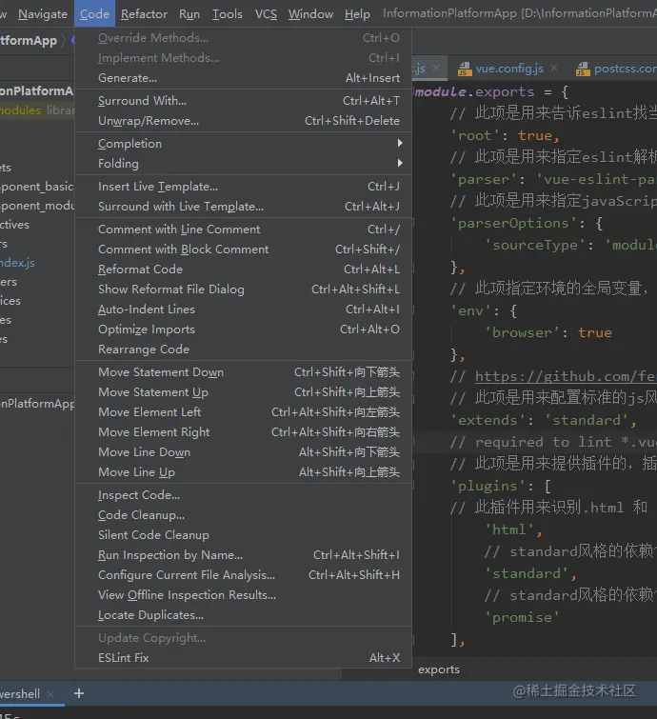Click the 'extends' key in editor
Screen dimensions: 657x719
tap(488, 420)
